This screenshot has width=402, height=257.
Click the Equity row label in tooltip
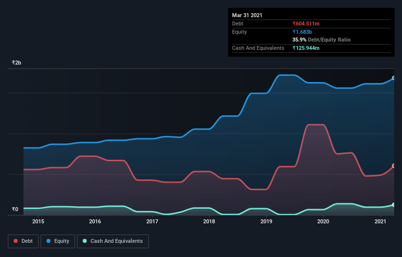239,32
